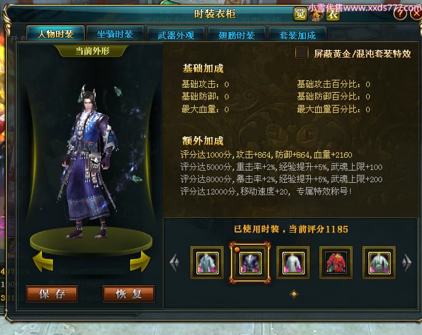Select the last pale-green robe costume icon
Image resolution: width=422 pixels, height=335 pixels.
[379, 263]
